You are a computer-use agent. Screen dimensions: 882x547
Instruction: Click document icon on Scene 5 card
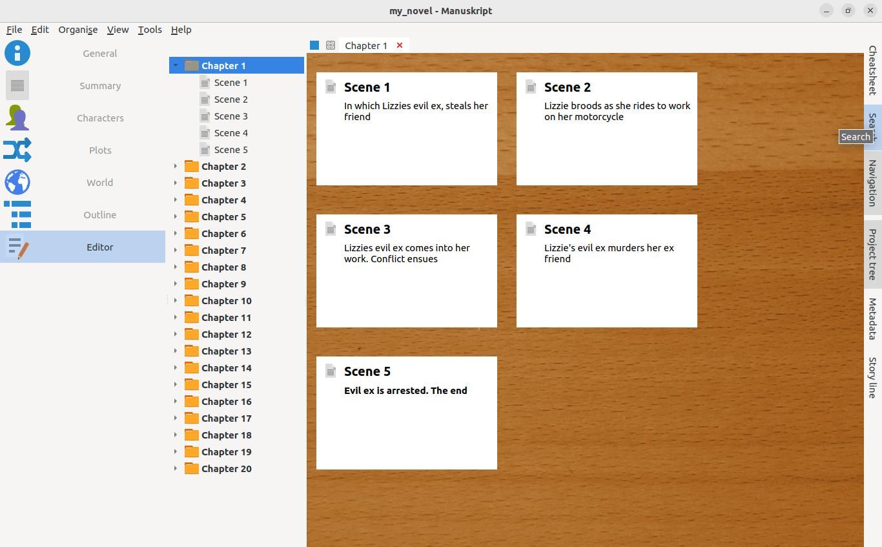[x=331, y=371]
